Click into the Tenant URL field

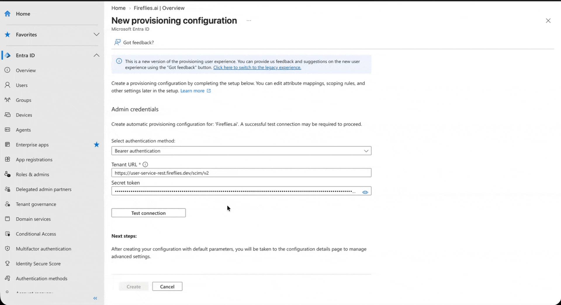click(x=241, y=173)
